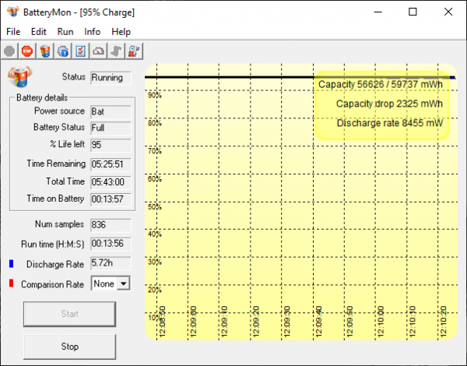Click the Time Remaining value 05:25:51

point(111,164)
